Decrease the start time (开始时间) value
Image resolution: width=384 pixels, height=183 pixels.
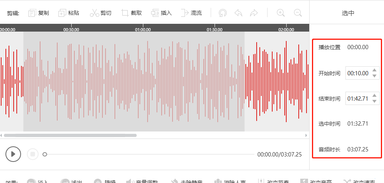375,76
